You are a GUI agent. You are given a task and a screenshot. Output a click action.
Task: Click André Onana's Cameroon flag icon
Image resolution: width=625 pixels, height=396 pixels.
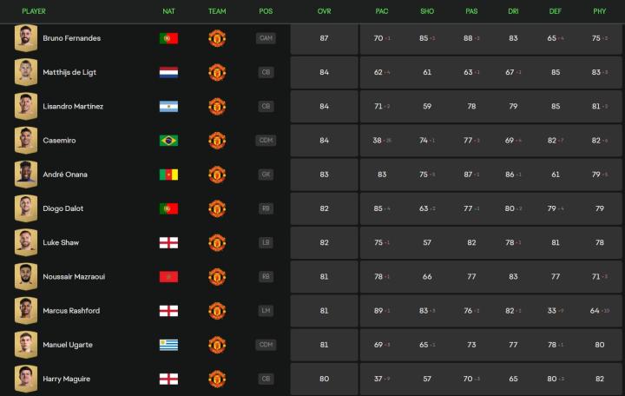tap(168, 175)
